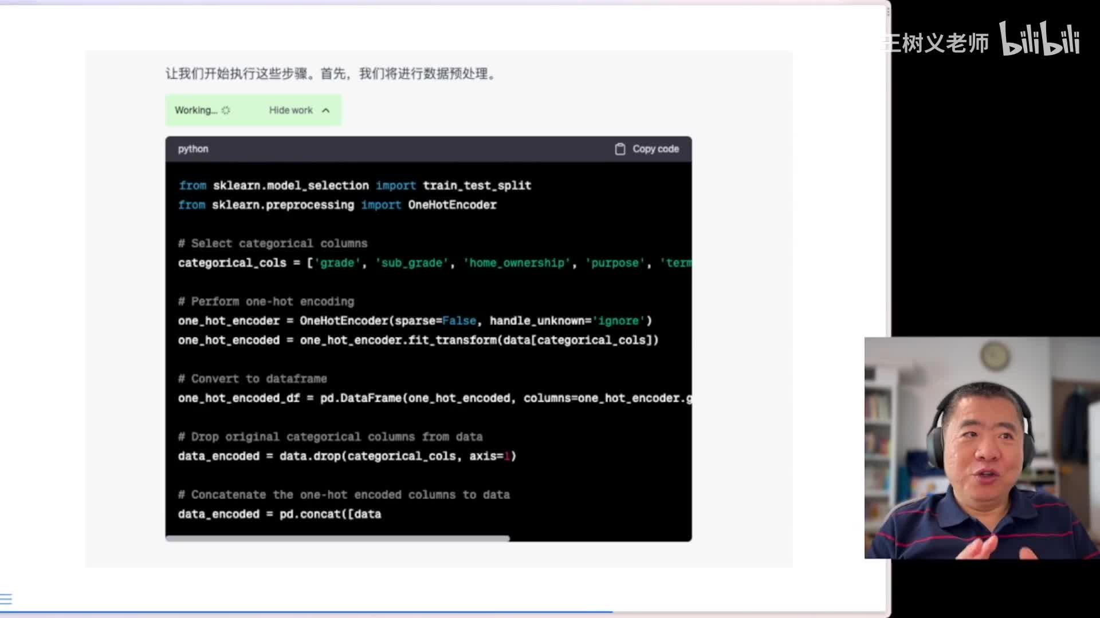The image size is (1100, 618).
Task: Click the Working spinner icon
Action: point(226,110)
